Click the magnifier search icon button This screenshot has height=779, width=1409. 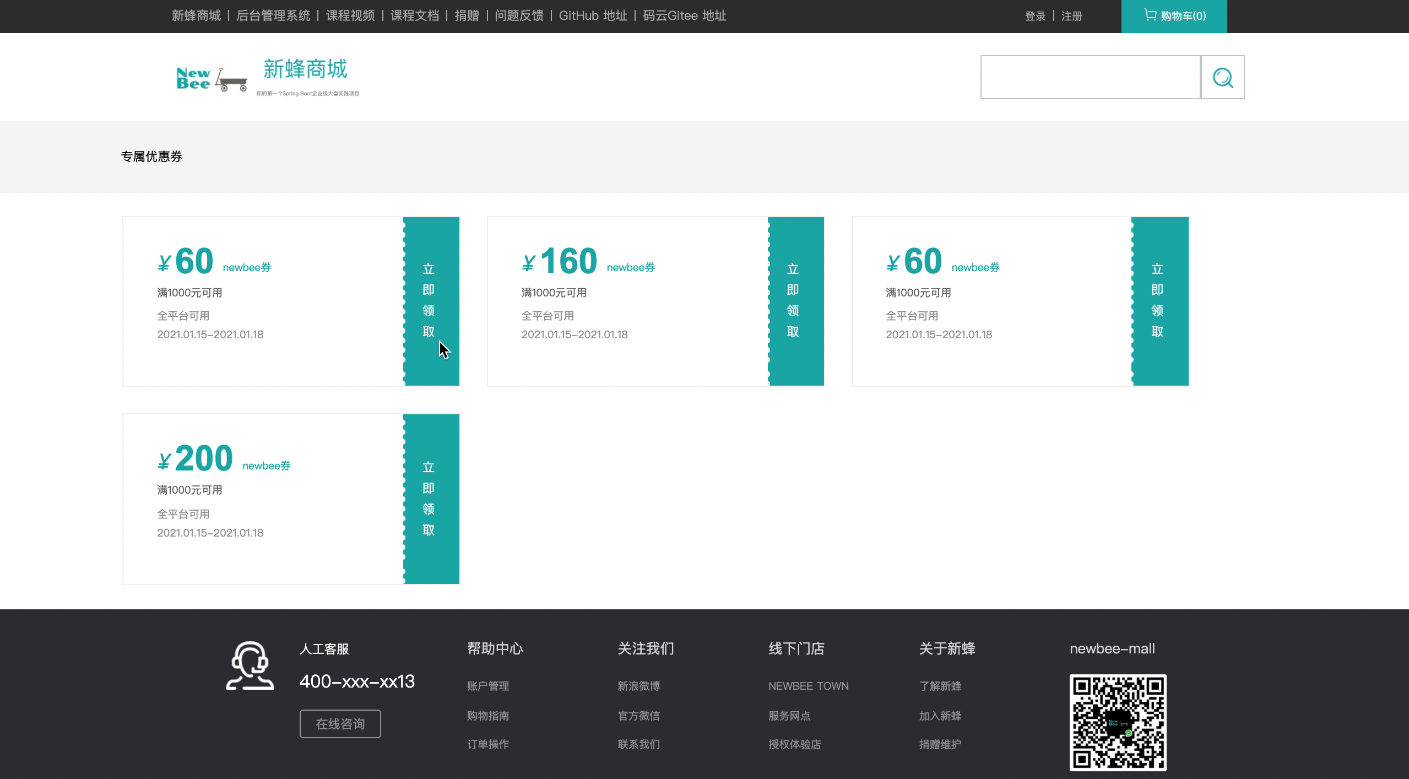pos(1222,77)
